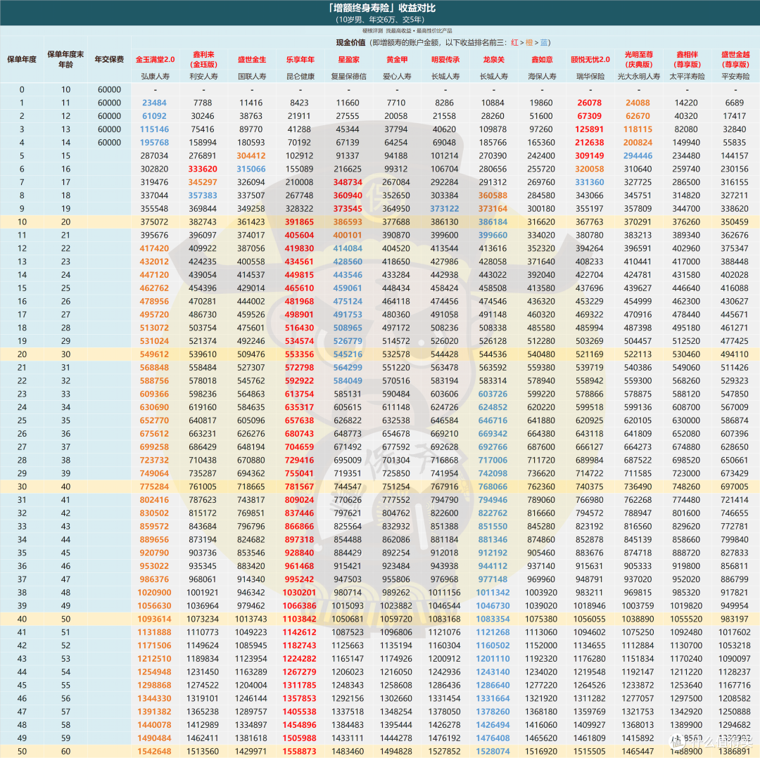Click blue value 545216 in year 20
This screenshot has height=758, width=760.
pyautogui.click(x=348, y=354)
